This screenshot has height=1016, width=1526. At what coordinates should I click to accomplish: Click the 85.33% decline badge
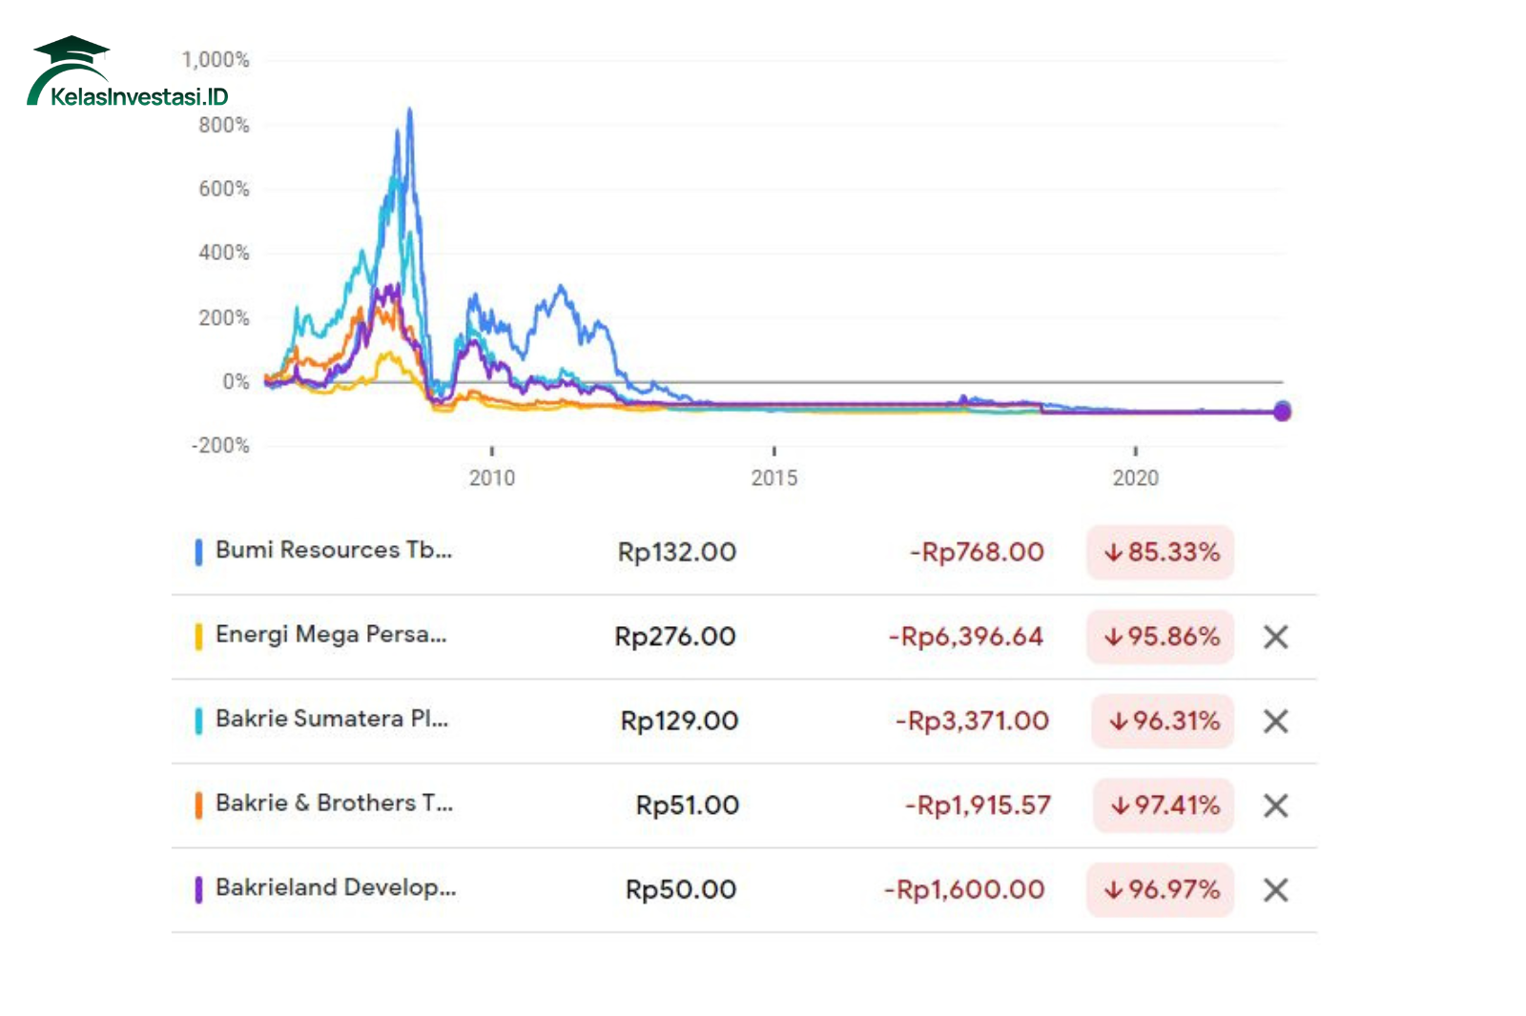(1160, 552)
